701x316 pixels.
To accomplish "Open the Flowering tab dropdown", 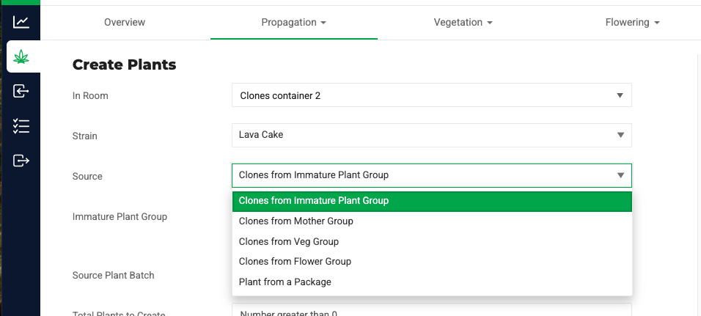I will point(632,22).
